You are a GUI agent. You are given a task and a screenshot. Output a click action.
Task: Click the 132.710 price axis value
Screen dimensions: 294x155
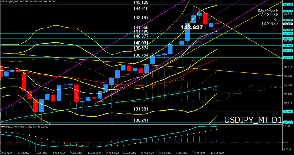coord(287,103)
